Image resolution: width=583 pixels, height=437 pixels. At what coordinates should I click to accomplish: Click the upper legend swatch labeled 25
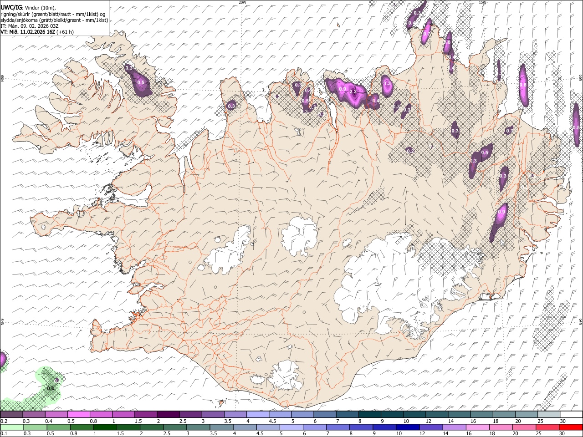pyautogui.click(x=549, y=415)
